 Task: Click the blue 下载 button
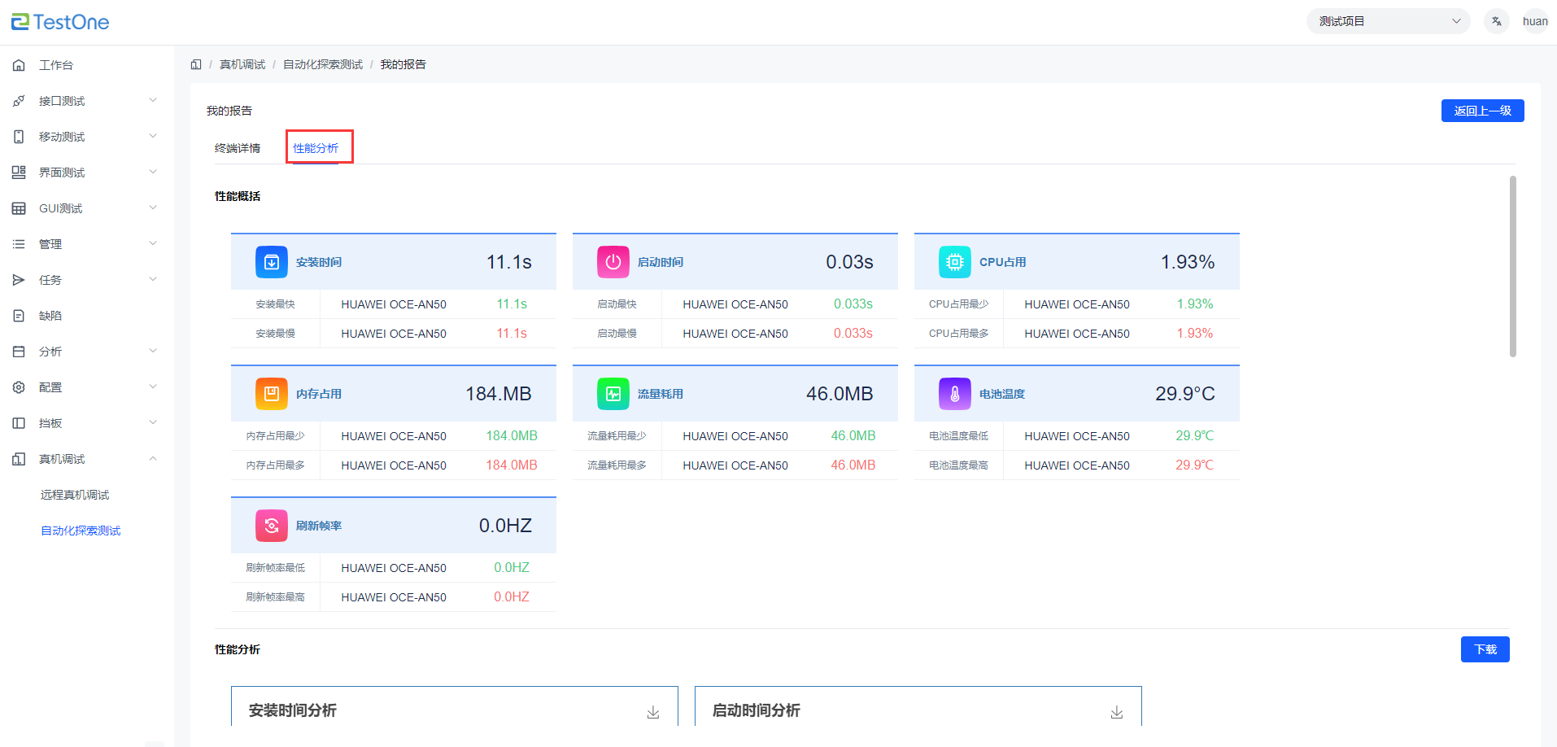pyautogui.click(x=1485, y=649)
